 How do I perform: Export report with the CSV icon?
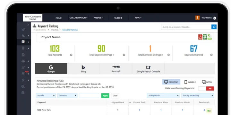210,37
